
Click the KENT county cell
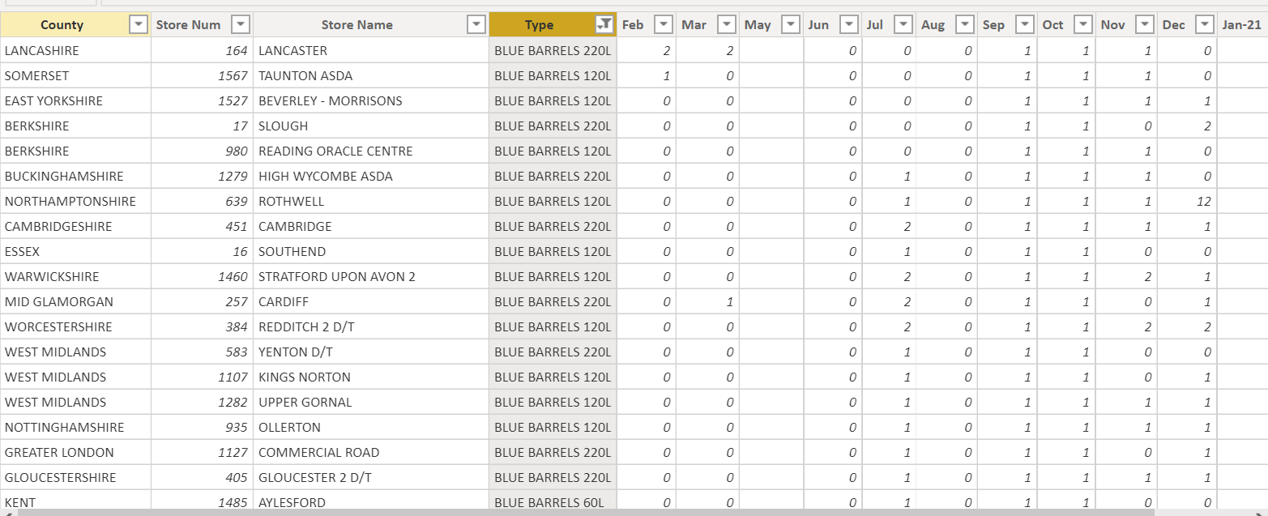tap(75, 501)
